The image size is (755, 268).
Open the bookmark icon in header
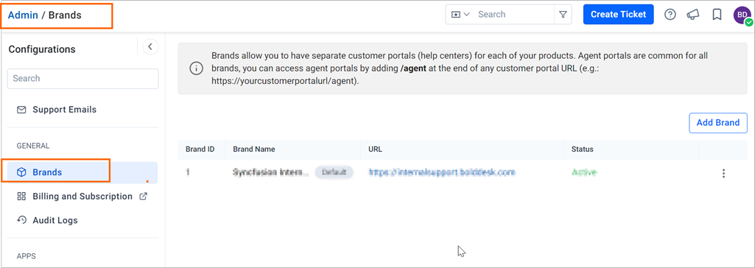pyautogui.click(x=717, y=15)
